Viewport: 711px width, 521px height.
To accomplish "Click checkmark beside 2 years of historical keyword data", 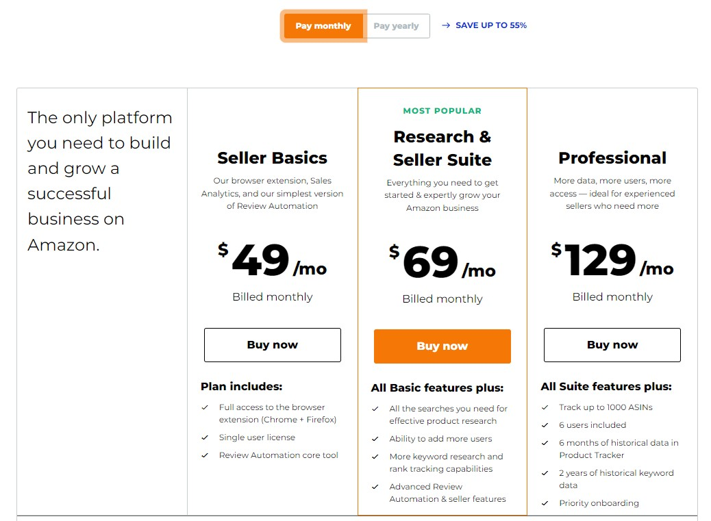I will pyautogui.click(x=545, y=473).
